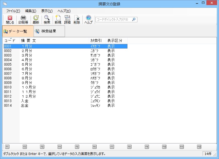Open the ヘルプ(H) menu

(64, 11)
